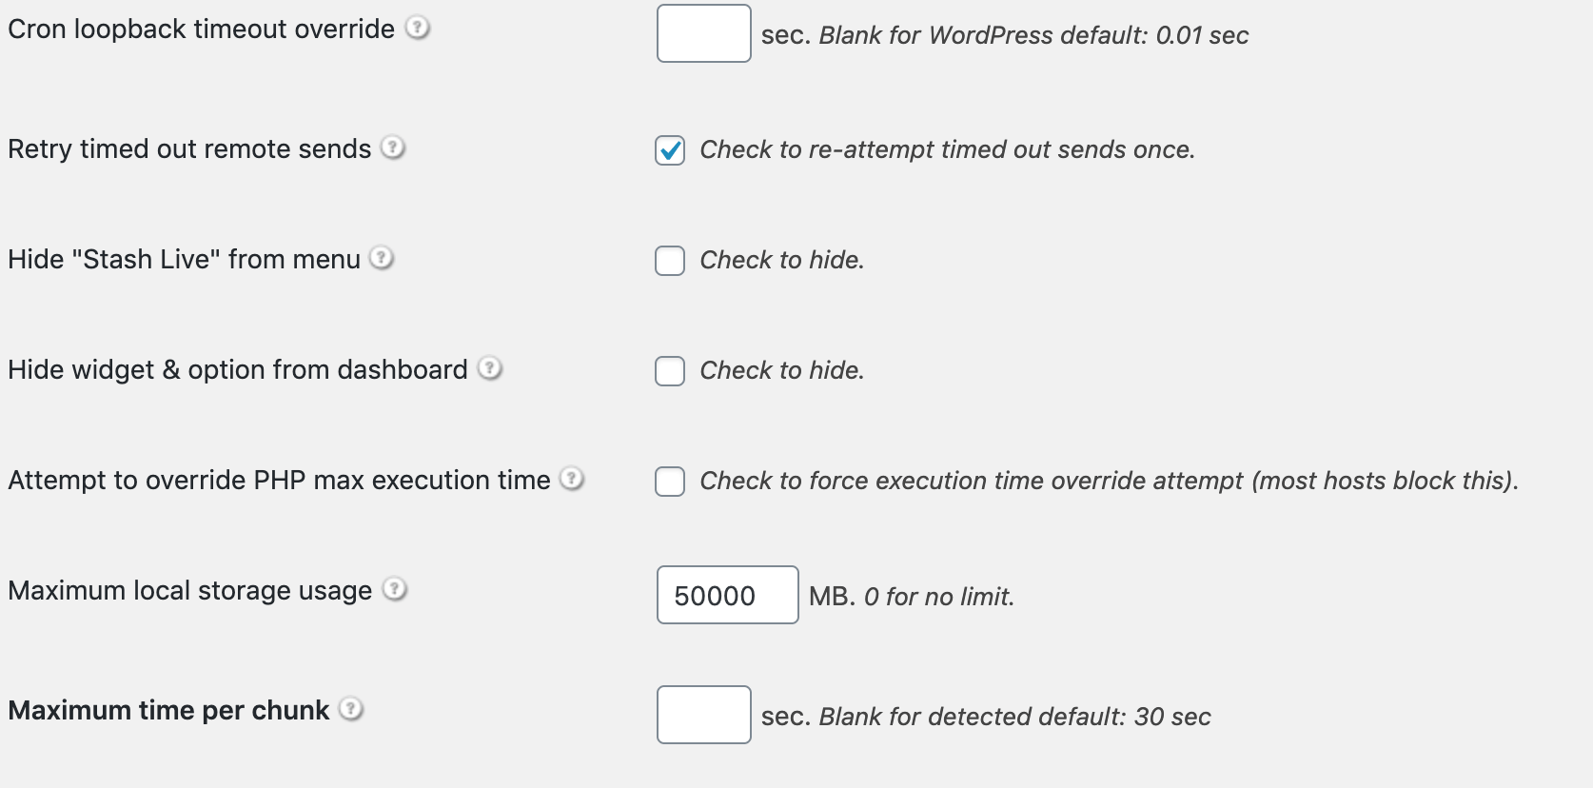
Task: Show help tip for Retry timed out remote sends
Action: [x=393, y=148]
